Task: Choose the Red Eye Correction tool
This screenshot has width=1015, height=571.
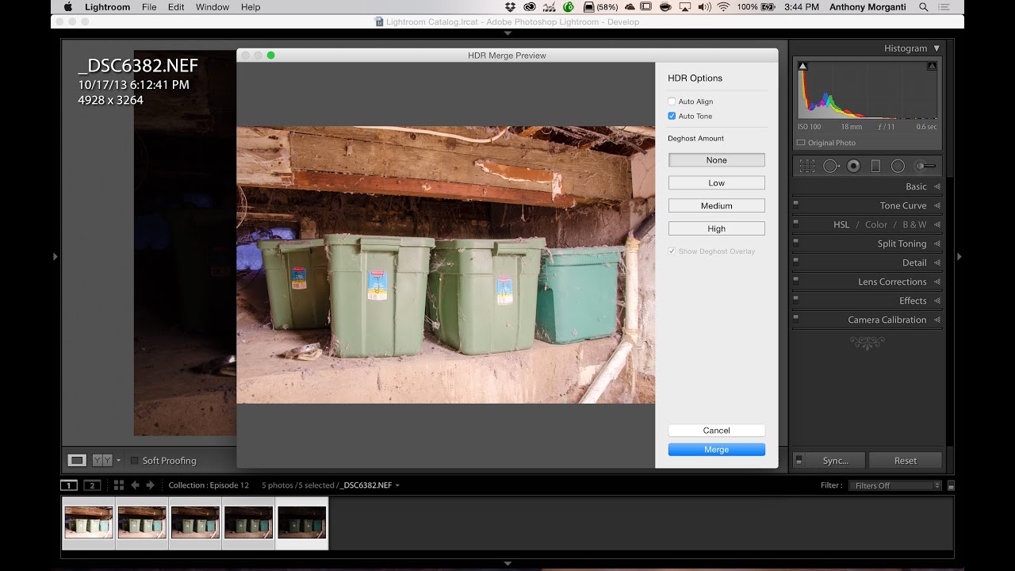Action: (853, 166)
